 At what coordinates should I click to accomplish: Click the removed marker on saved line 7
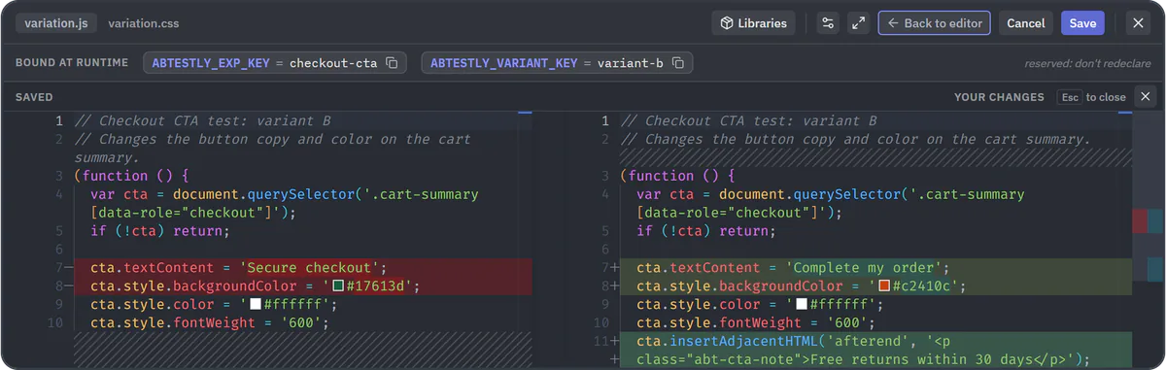tap(69, 268)
